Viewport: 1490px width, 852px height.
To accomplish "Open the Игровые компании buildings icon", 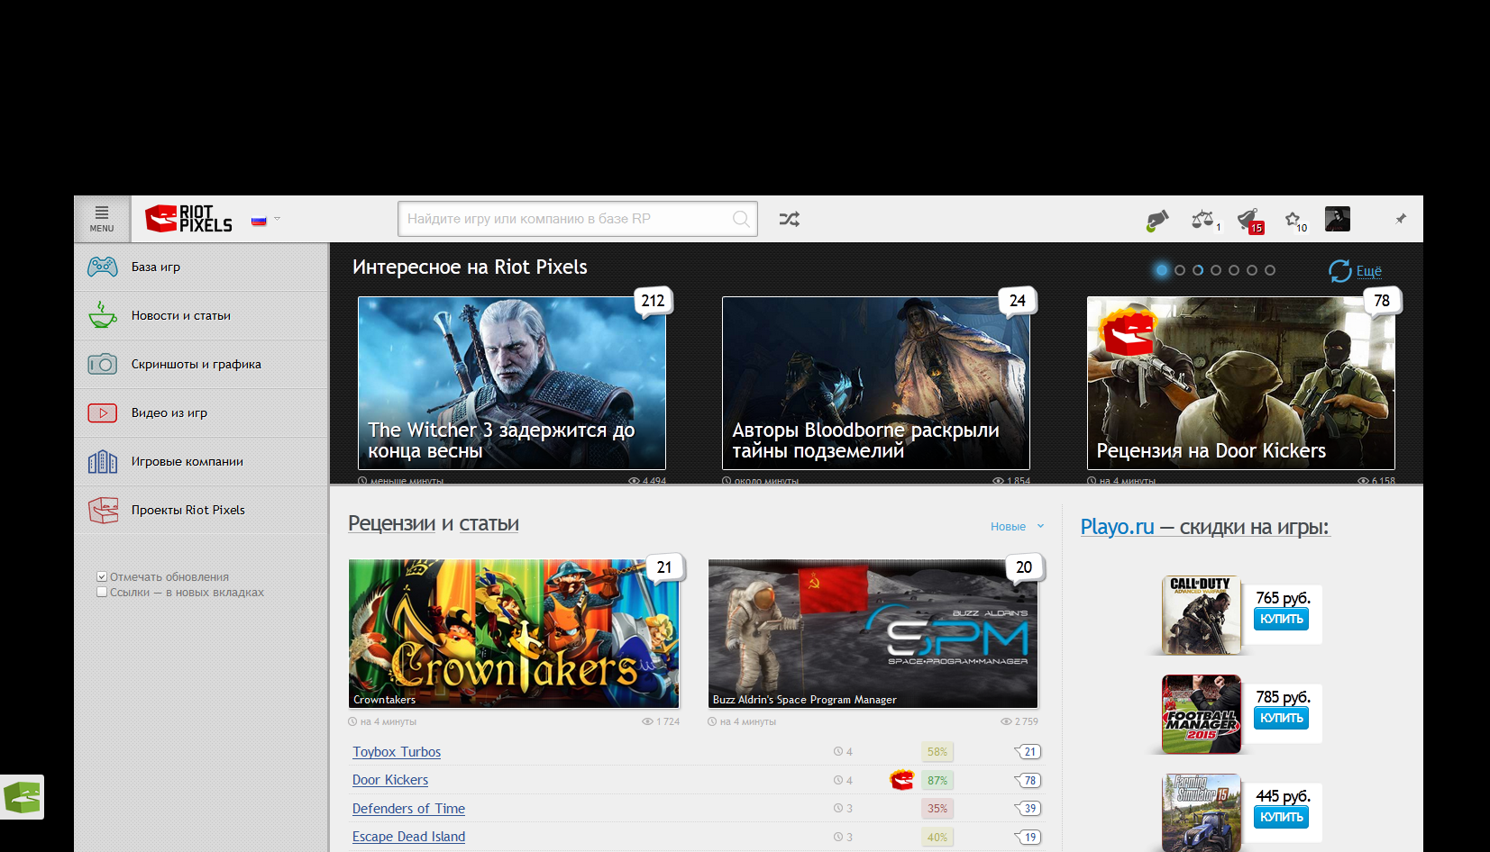I will 103,461.
